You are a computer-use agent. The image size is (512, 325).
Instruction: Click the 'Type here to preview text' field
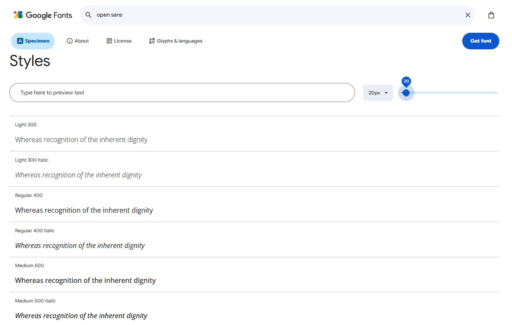(x=182, y=93)
